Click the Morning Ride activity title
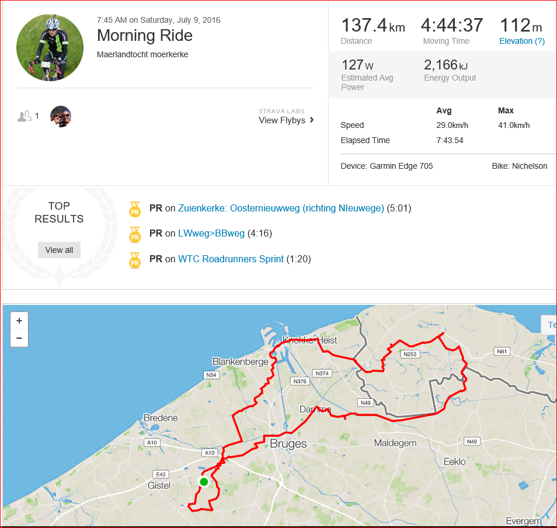Screen dimensions: 557x528 pyautogui.click(x=145, y=35)
